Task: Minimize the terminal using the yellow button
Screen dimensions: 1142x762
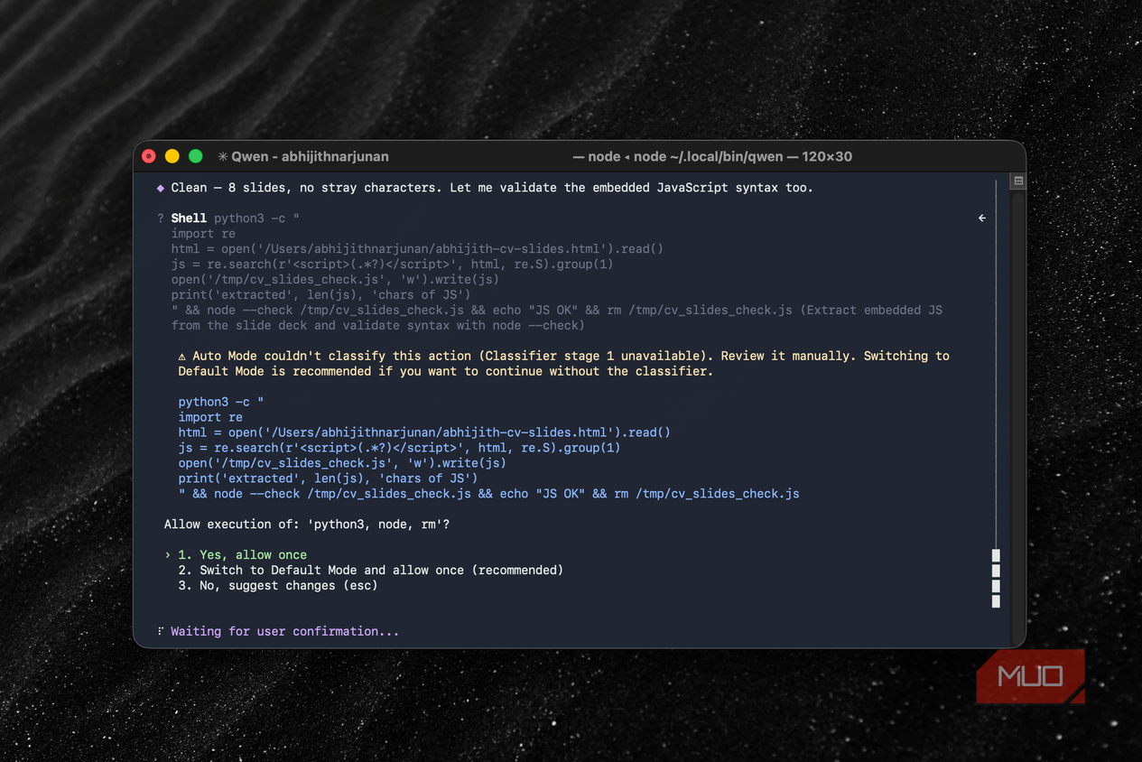Action: [172, 156]
